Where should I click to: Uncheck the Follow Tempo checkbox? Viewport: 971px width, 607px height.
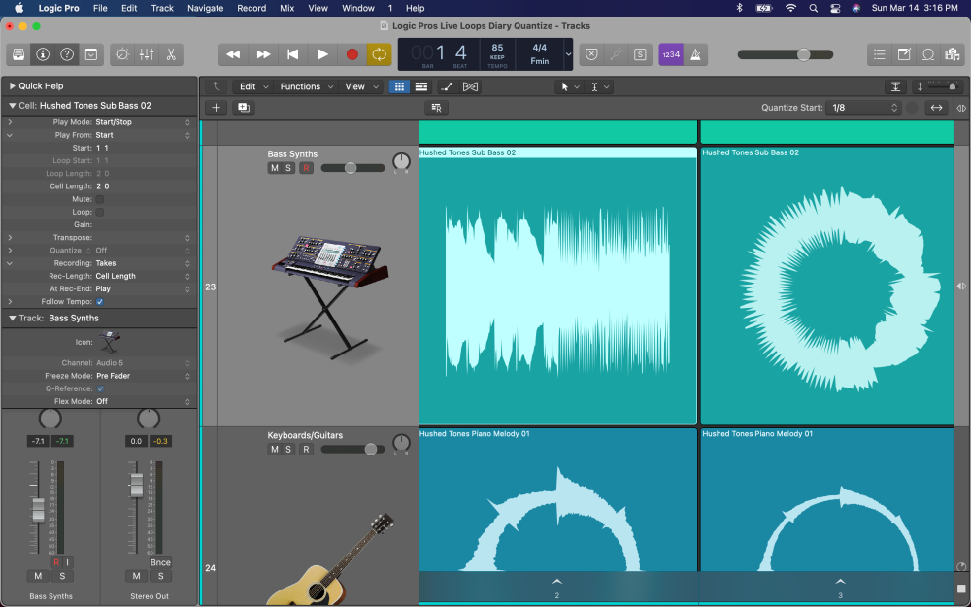click(x=99, y=302)
